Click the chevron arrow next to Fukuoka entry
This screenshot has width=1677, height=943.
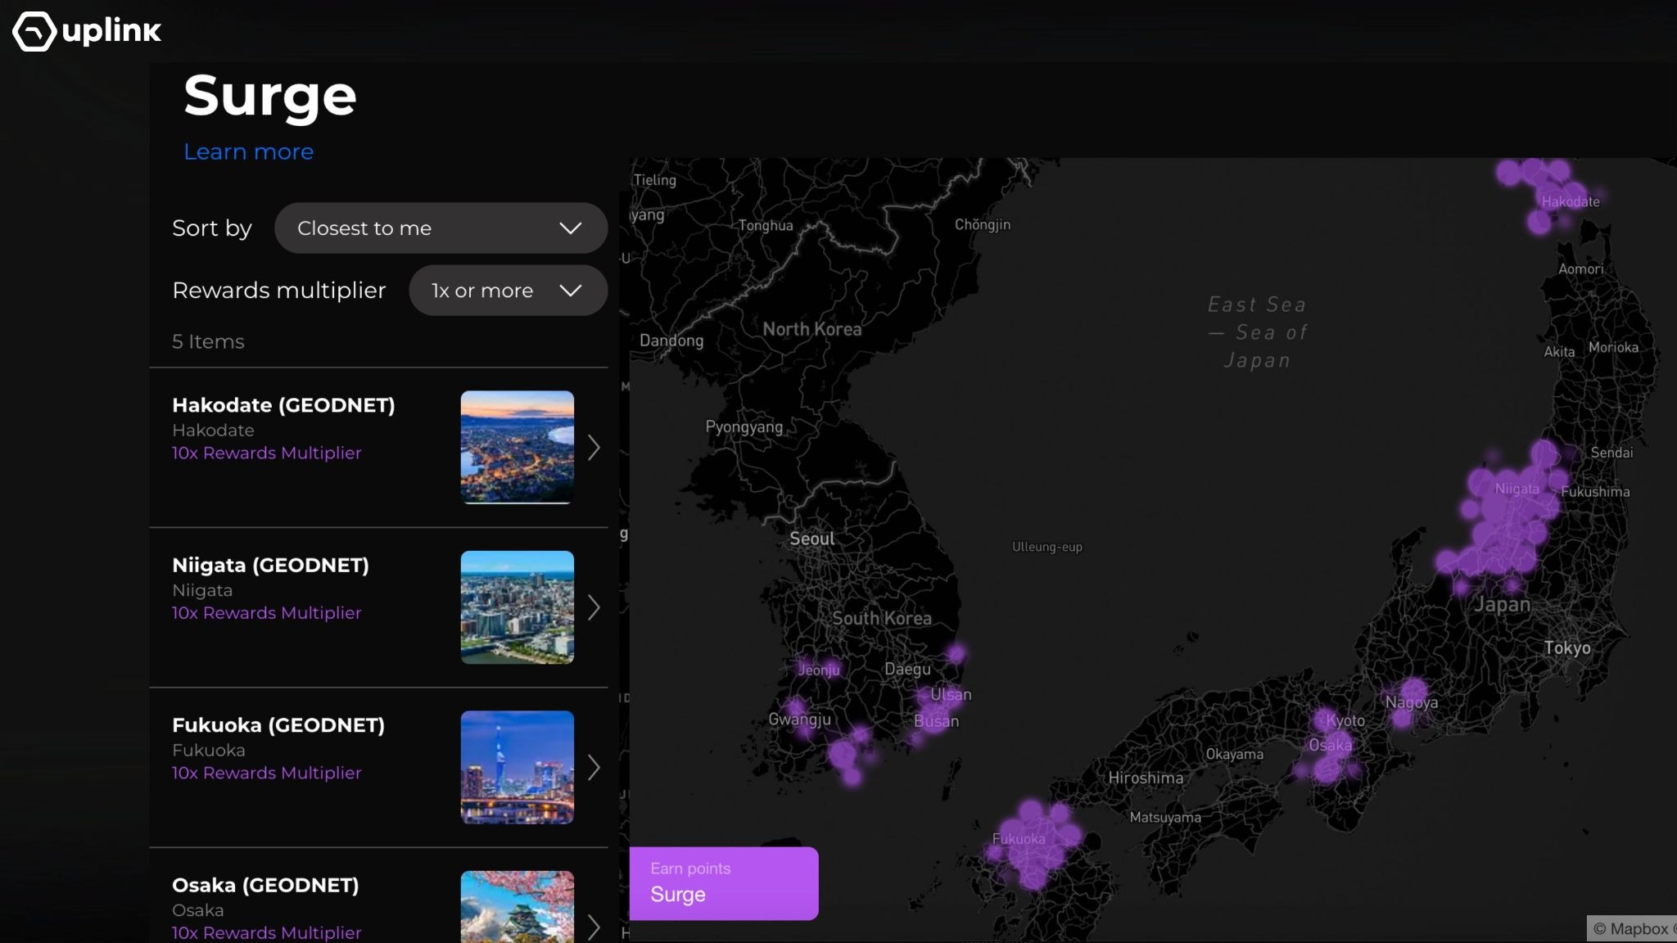[594, 768]
